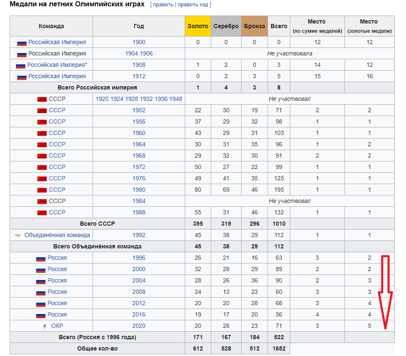The image size is (406, 356).
Task: Click the 'Команда' column header
Action: click(51, 26)
